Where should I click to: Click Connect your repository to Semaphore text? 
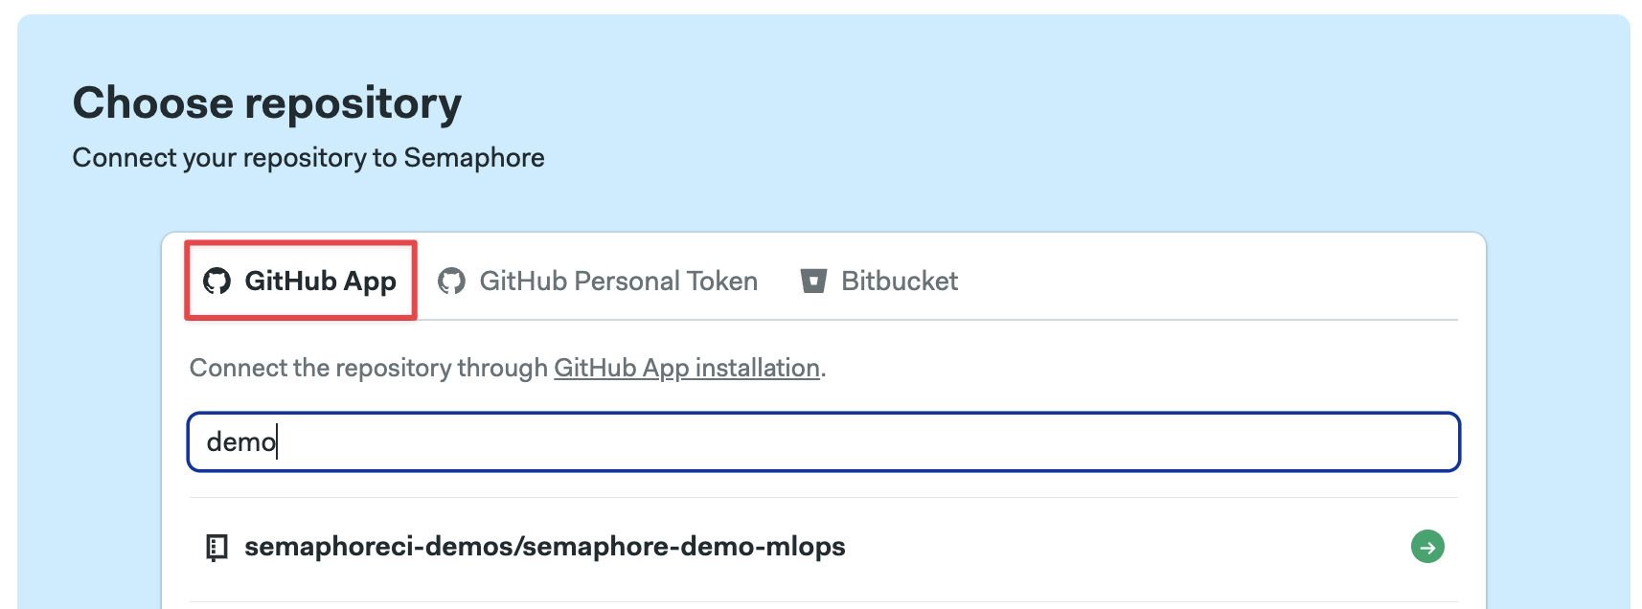(308, 158)
